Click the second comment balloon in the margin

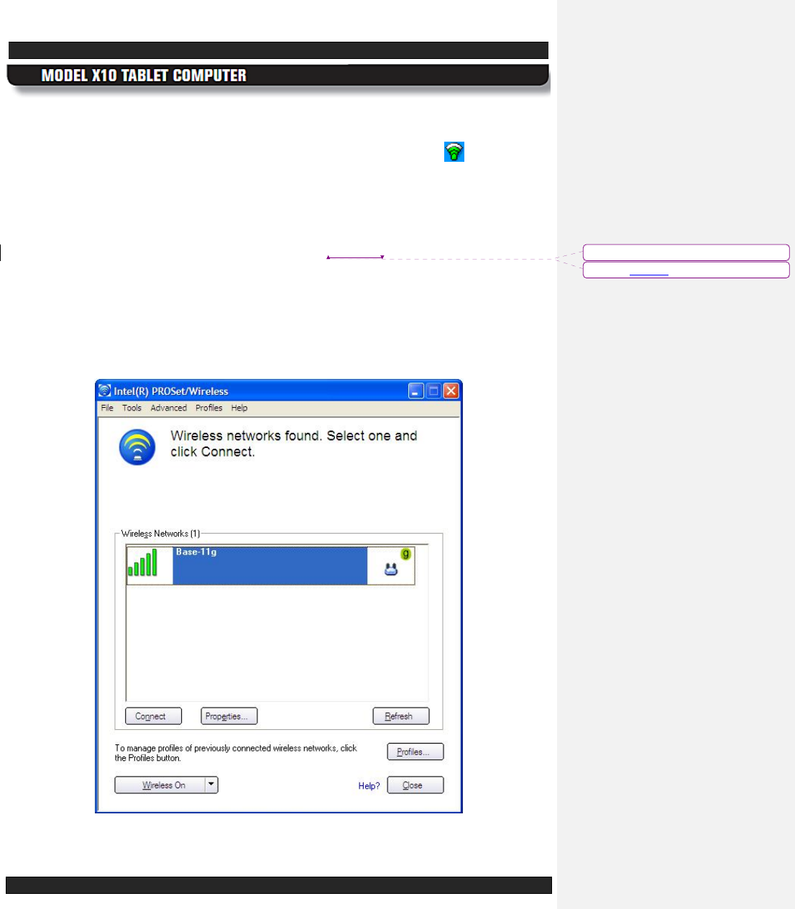tap(686, 270)
